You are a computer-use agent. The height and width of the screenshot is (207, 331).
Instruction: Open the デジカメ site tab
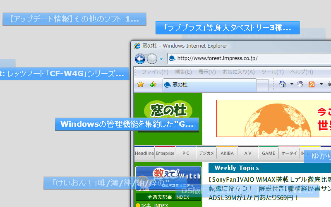tap(206, 153)
